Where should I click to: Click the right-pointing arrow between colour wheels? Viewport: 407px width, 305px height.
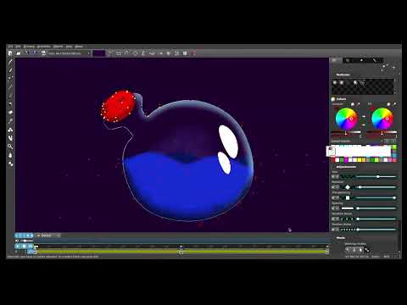(x=364, y=116)
